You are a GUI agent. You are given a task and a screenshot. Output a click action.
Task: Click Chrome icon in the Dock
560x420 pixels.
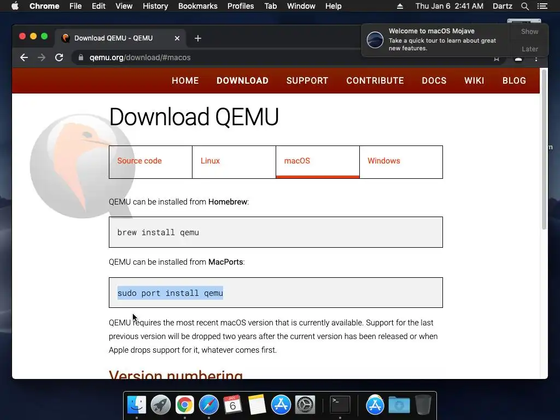(x=185, y=405)
